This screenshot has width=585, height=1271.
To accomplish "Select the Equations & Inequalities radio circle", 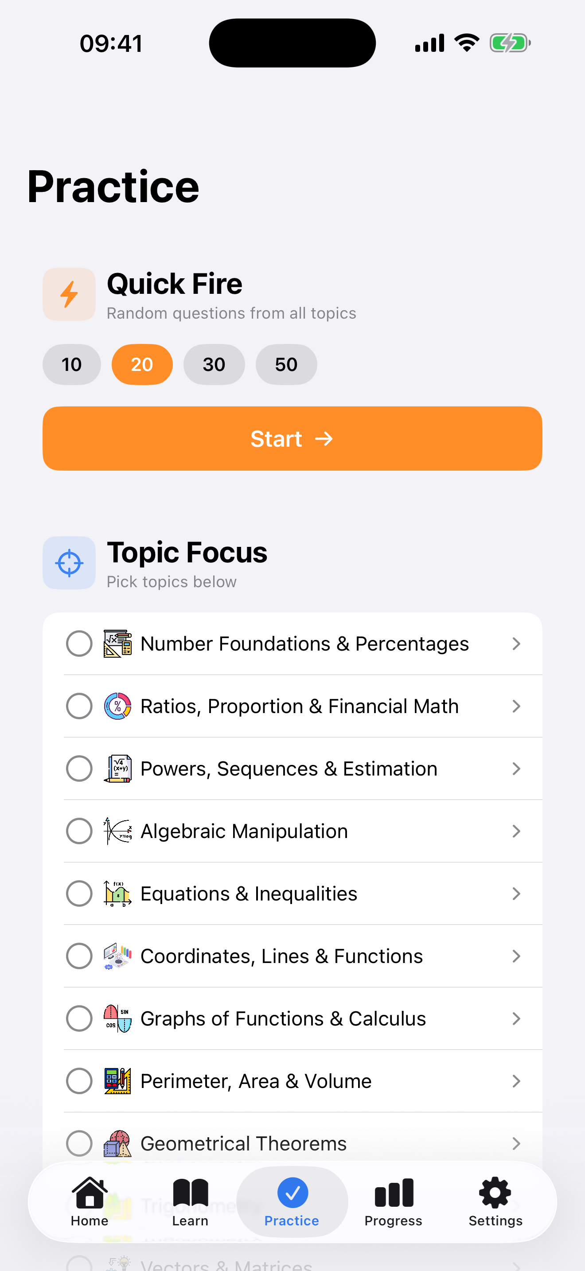I will (x=79, y=893).
